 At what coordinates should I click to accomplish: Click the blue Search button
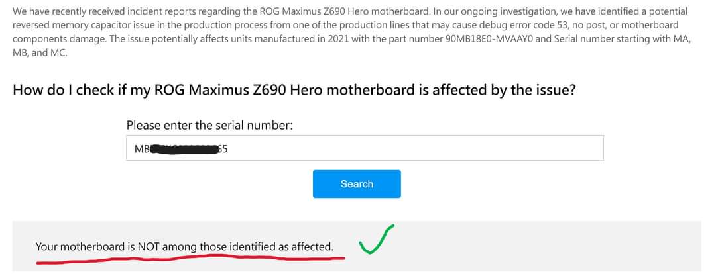(357, 184)
